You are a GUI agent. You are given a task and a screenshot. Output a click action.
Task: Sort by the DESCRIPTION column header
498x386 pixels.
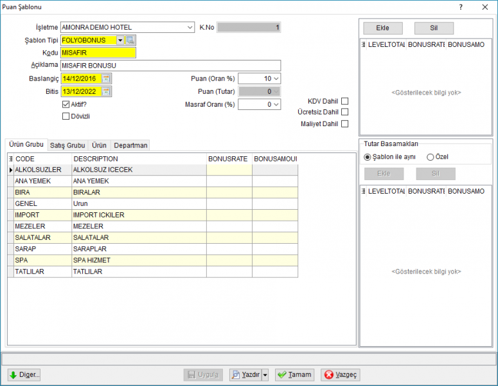pyautogui.click(x=139, y=159)
